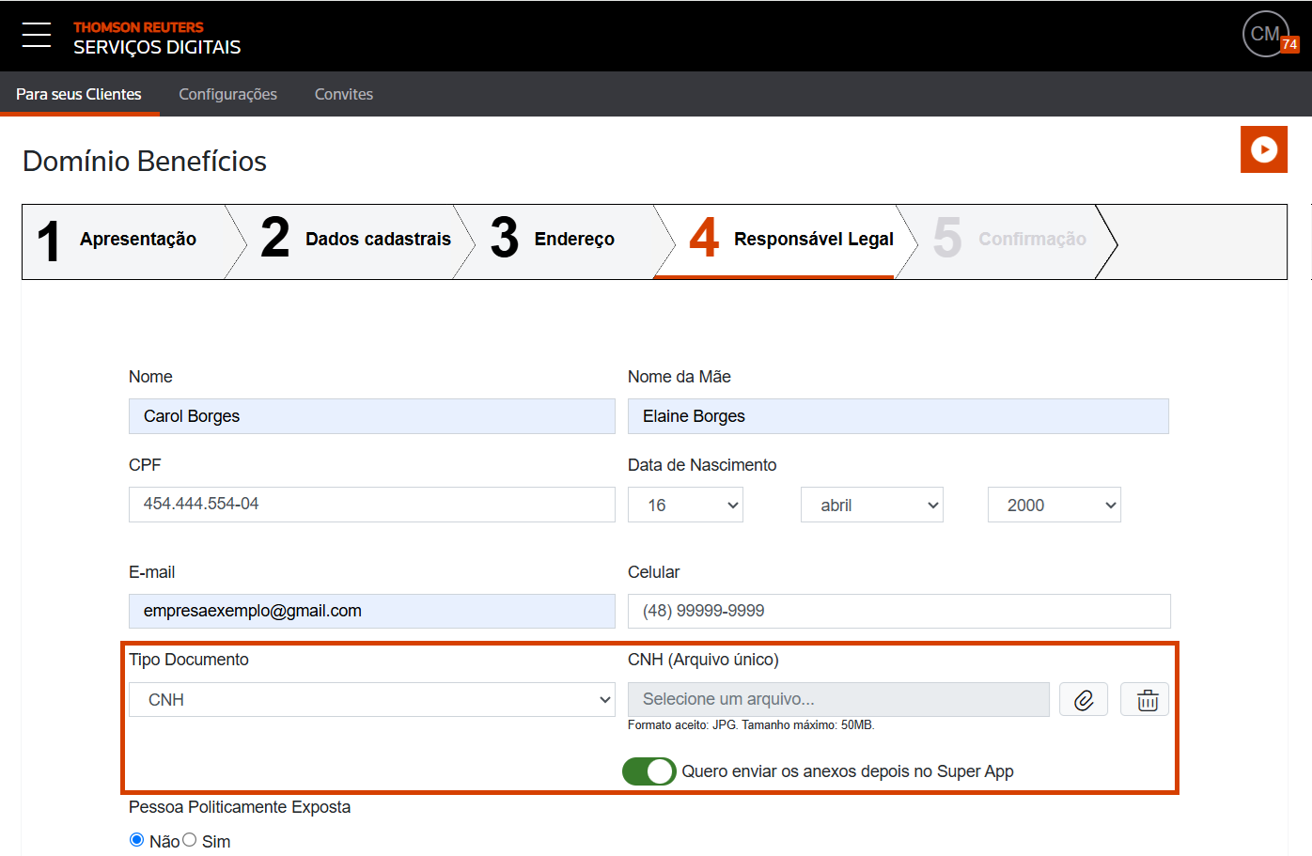Switch to Configurações tab
The height and width of the screenshot is (856, 1312).
[228, 94]
